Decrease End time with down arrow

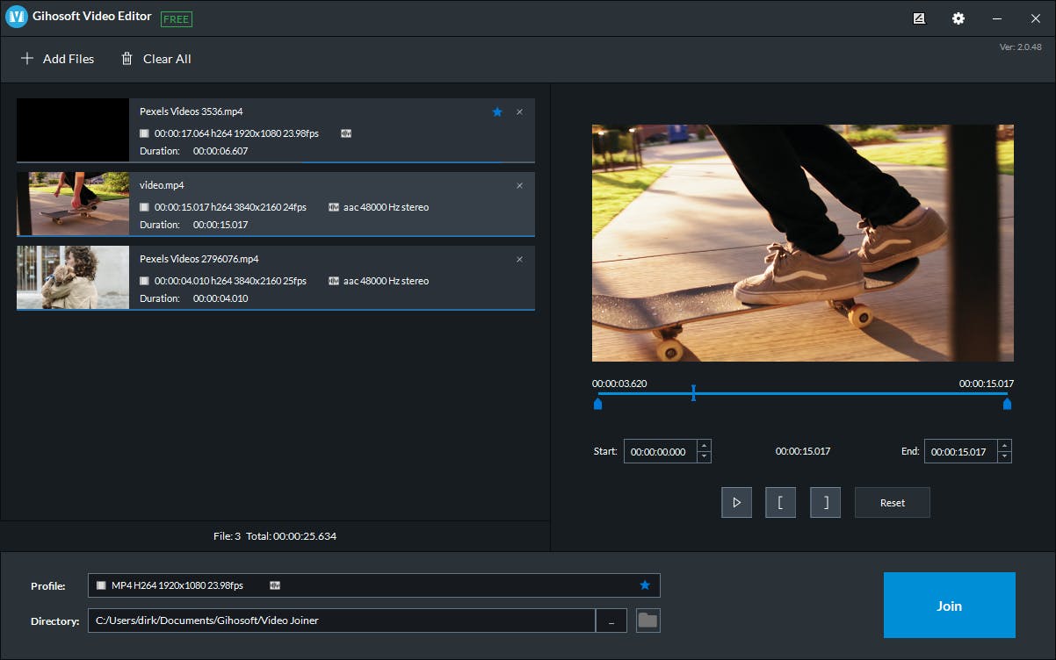[1004, 457]
